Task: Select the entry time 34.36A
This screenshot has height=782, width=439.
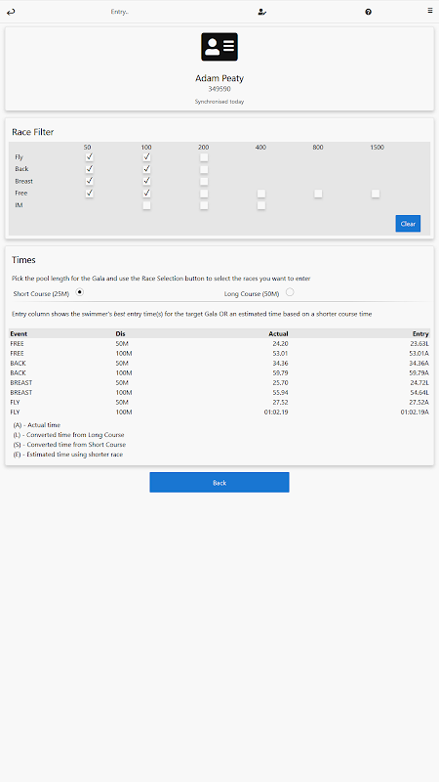Action: tap(419, 363)
